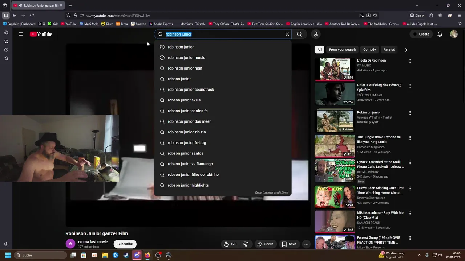This screenshot has height=261, width=465.
Task: Share the Robinson Junior video
Action: (x=265, y=244)
